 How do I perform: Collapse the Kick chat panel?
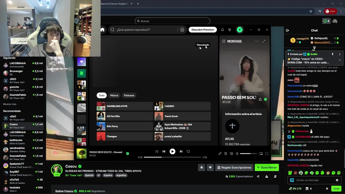(x=287, y=30)
